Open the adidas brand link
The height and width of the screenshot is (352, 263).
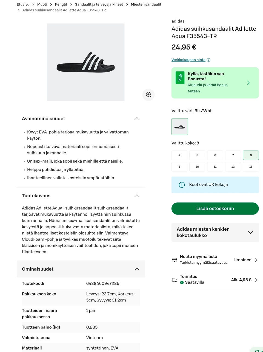click(178, 21)
